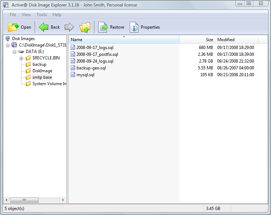Select the DATA (E:) label
This screenshot has height=215, width=271.
35,52
